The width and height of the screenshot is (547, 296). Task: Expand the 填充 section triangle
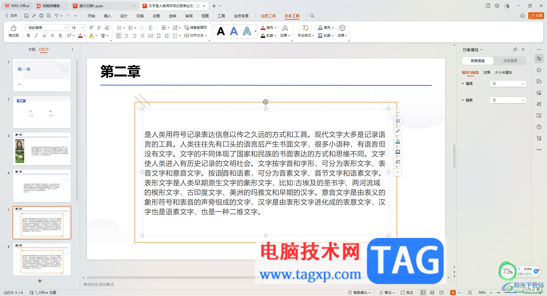pyautogui.click(x=463, y=84)
